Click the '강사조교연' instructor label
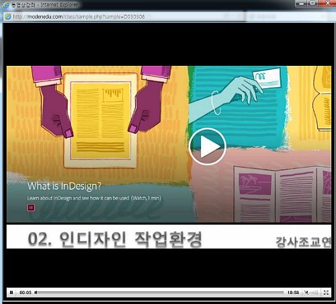The height and width of the screenshot is (304, 336). [x=303, y=242]
